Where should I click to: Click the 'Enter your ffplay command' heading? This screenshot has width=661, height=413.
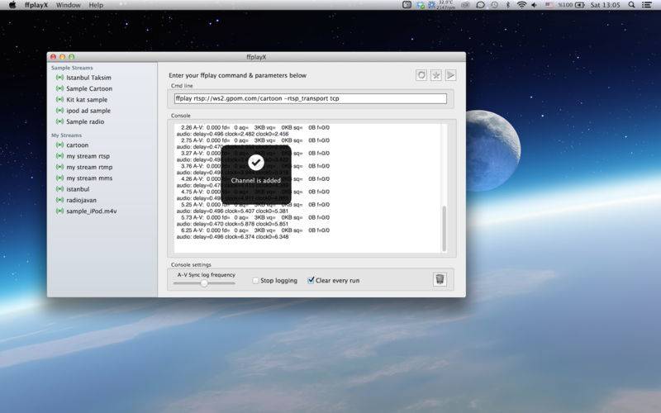pos(237,75)
